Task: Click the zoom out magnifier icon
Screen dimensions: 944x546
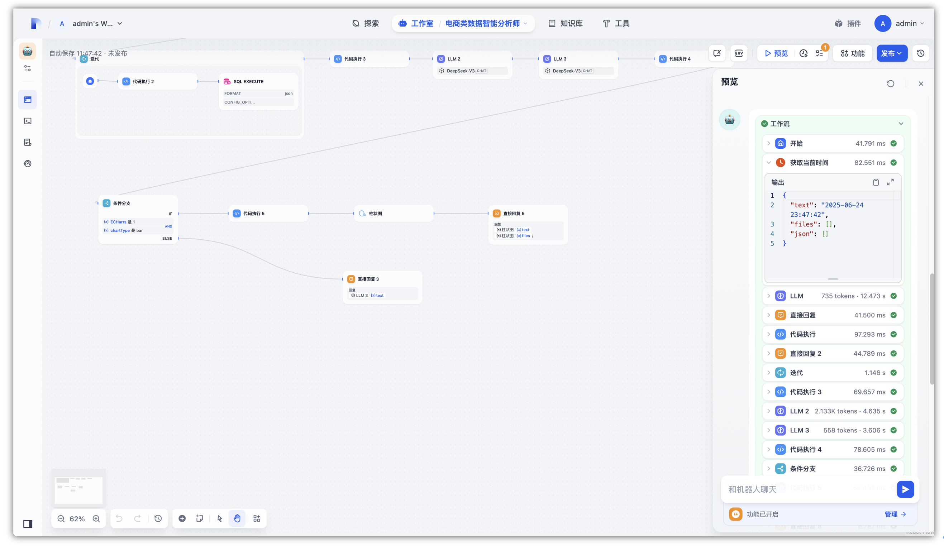Action: (x=61, y=519)
